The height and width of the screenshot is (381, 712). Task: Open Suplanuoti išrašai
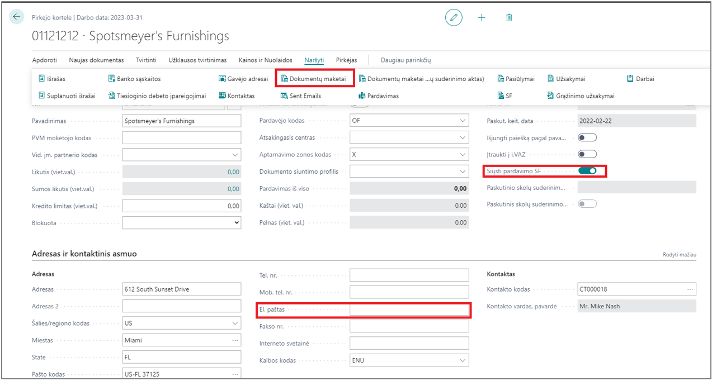coord(67,96)
